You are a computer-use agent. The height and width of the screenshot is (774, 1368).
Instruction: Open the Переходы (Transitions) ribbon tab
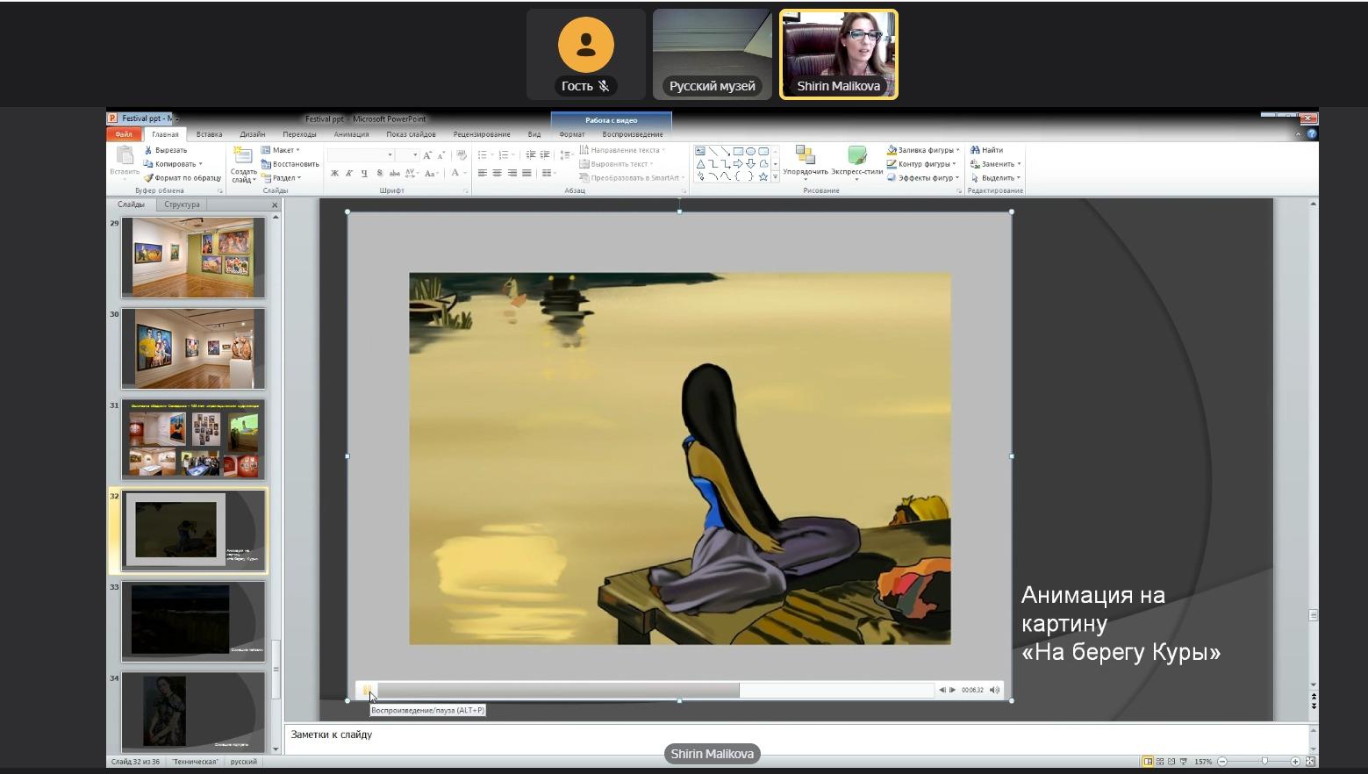click(x=299, y=134)
